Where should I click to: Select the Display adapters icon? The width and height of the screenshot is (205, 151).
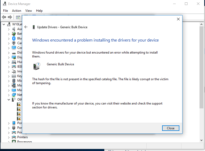coord(14,57)
